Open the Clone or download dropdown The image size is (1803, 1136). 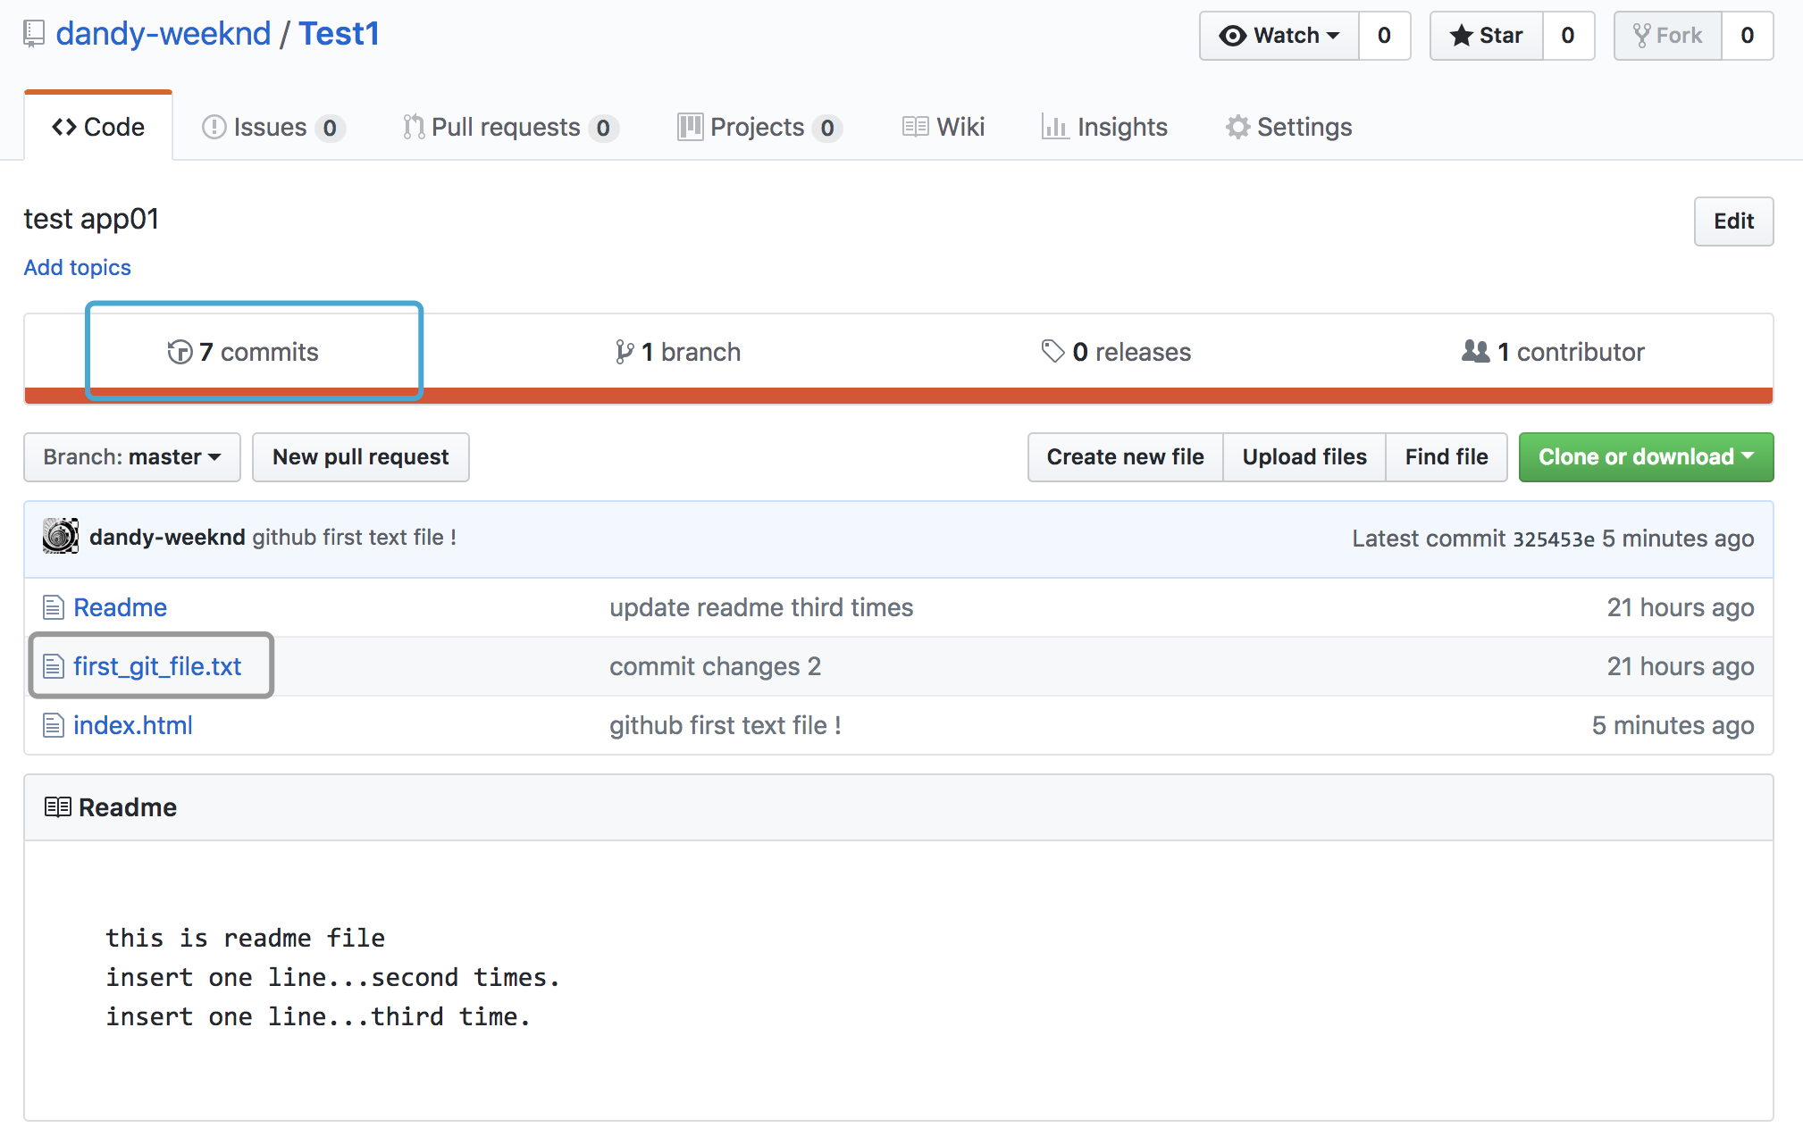[x=1646, y=457]
